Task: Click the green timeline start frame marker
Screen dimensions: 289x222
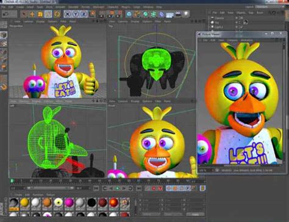Action: coord(12,181)
